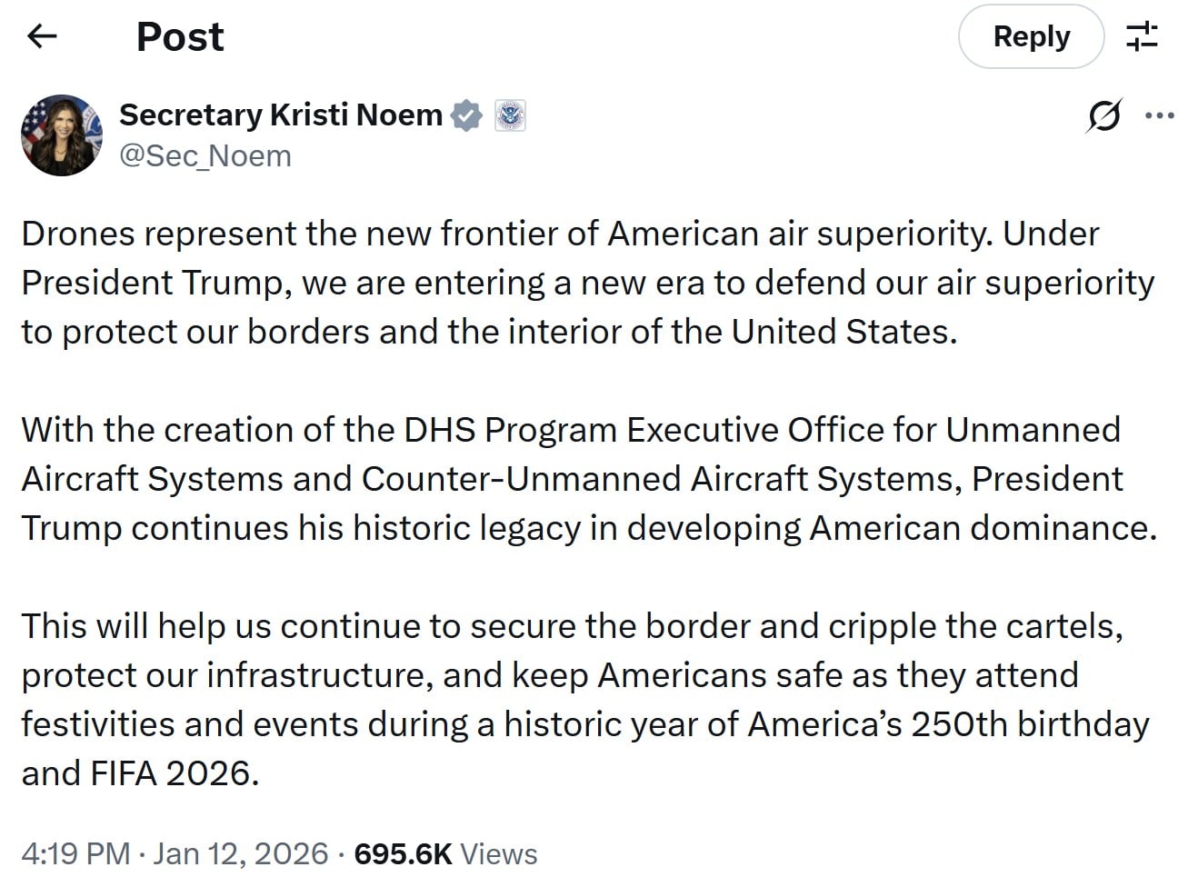The width and height of the screenshot is (1198, 887).
Task: Click the Secretary Kristi Noem display name
Action: point(280,115)
